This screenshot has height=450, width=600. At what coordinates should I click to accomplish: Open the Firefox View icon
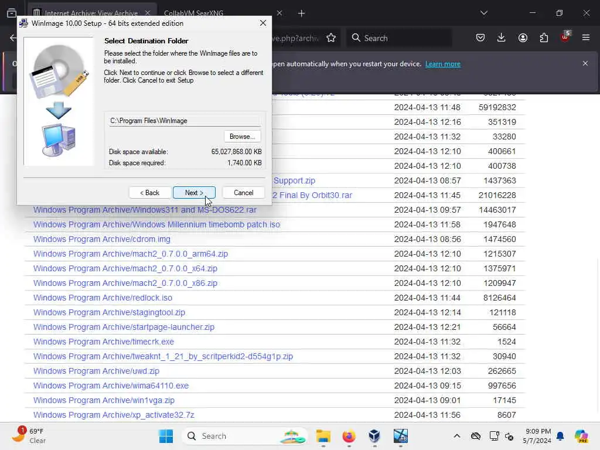[x=12, y=13]
